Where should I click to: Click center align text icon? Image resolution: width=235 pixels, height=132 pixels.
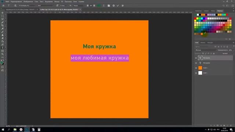(91, 5)
